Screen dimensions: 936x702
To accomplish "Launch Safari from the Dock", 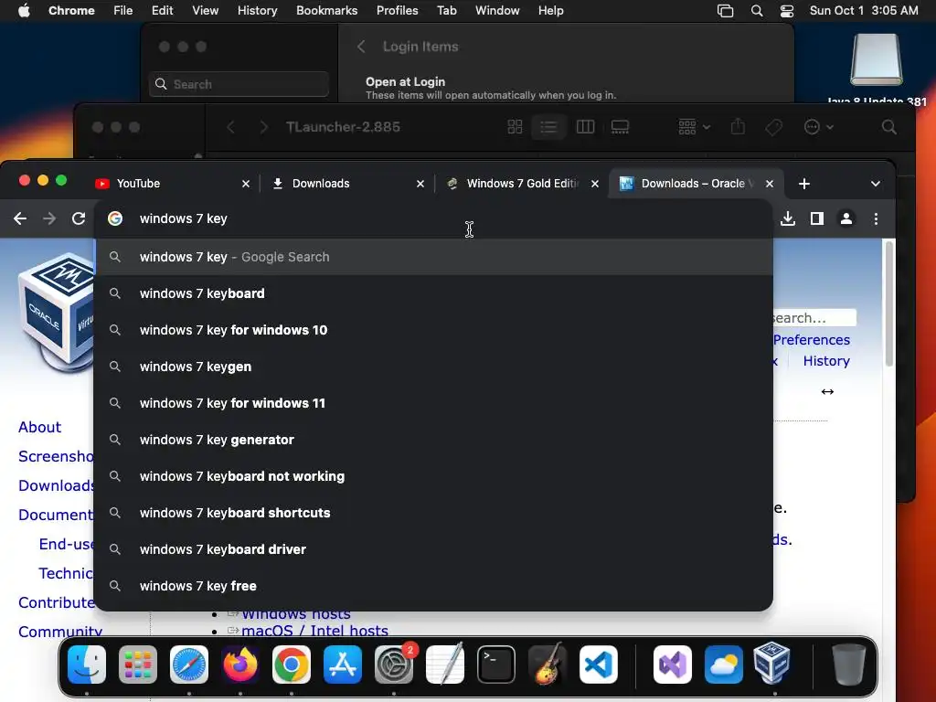I will pyautogui.click(x=189, y=665).
